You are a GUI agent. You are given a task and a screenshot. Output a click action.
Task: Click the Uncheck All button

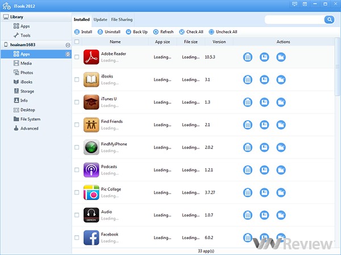tap(223, 32)
